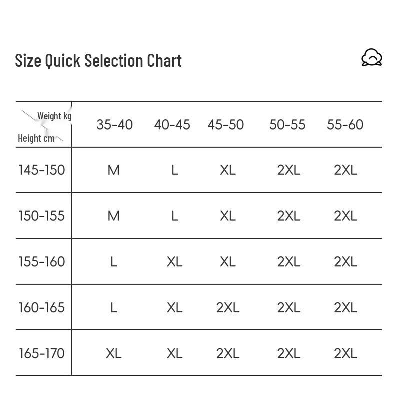
Task: Click the 165-170 height row label
Action: click(42, 353)
